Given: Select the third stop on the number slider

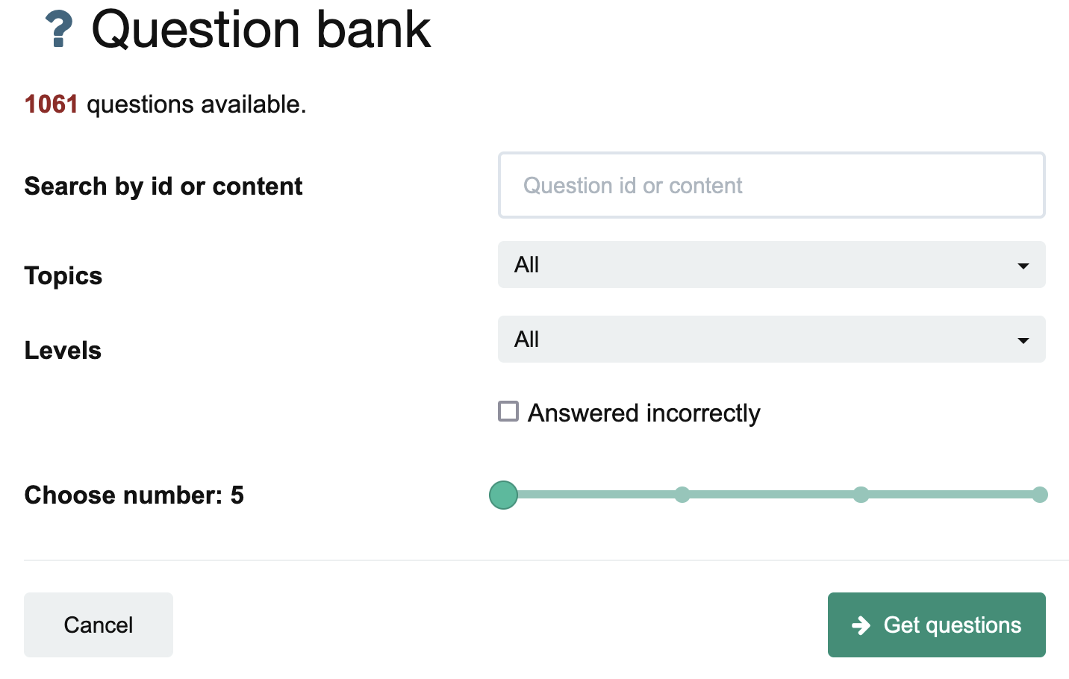Looking at the screenshot, I should pos(861,495).
